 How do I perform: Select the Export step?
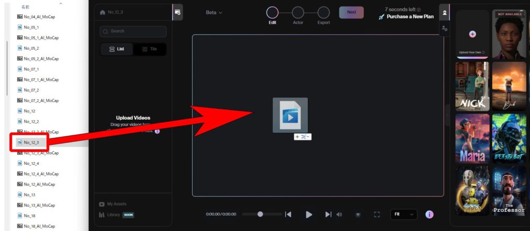pos(323,12)
